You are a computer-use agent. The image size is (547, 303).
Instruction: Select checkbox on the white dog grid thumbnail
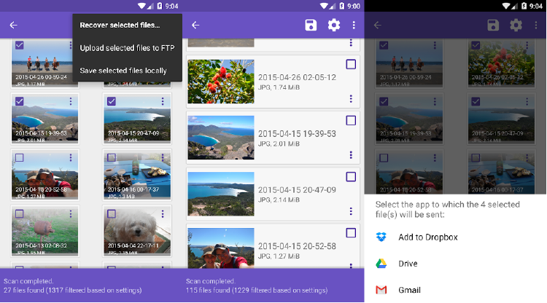click(111, 214)
